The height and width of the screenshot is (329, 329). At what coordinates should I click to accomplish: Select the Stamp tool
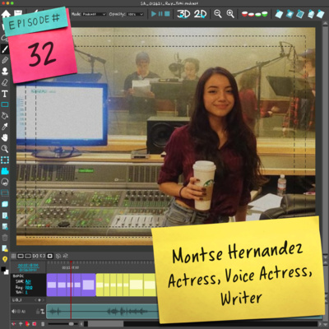point(5,72)
